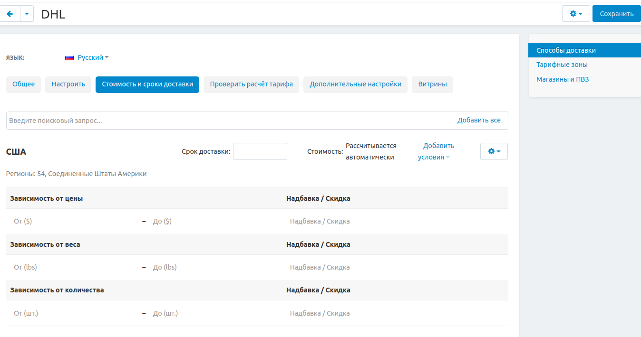
Task: Click the Срок доставки input field
Action: [x=260, y=151]
